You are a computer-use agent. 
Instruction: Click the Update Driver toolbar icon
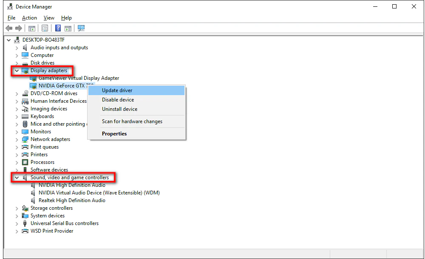pyautogui.click(x=68, y=28)
